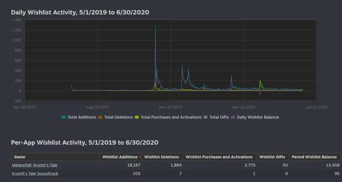
Task: Open the Krumit's Tale Soundtrack link
Action: (x=35, y=174)
